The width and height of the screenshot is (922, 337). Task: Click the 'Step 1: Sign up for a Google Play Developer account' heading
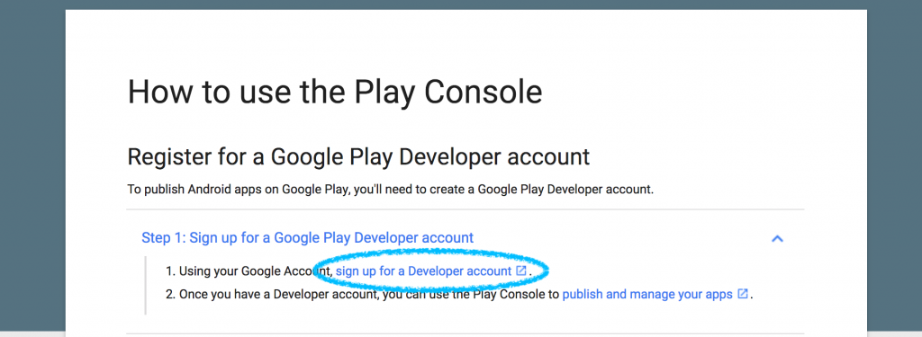(x=308, y=238)
